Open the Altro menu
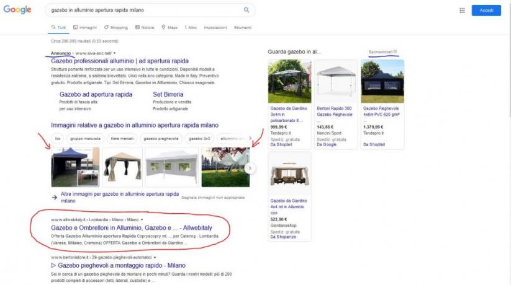The width and height of the screenshot is (511, 285). (x=191, y=27)
